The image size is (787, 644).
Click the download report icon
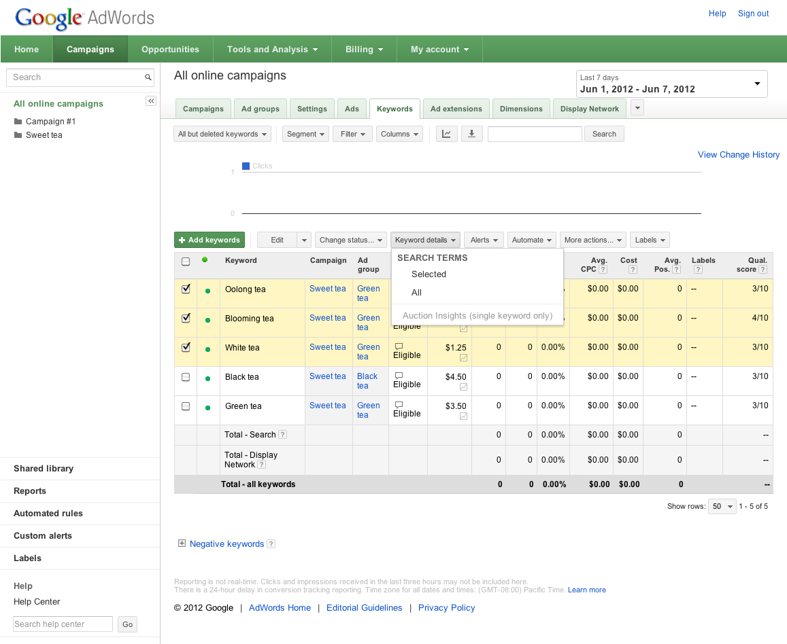click(x=472, y=134)
